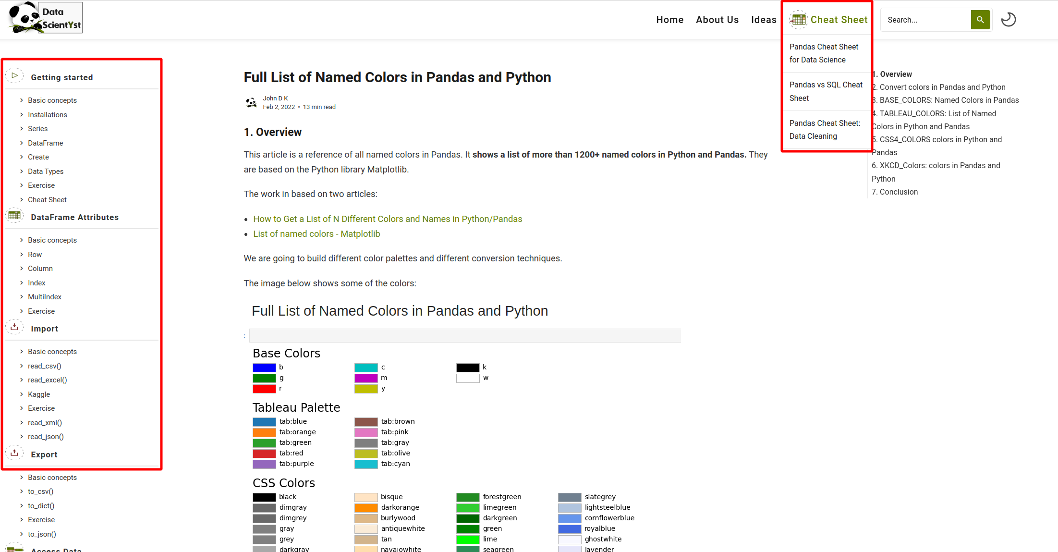The image size is (1058, 552).
Task: Open Pandas Cheat Sheet: Data Cleaning entry
Action: coord(825,130)
